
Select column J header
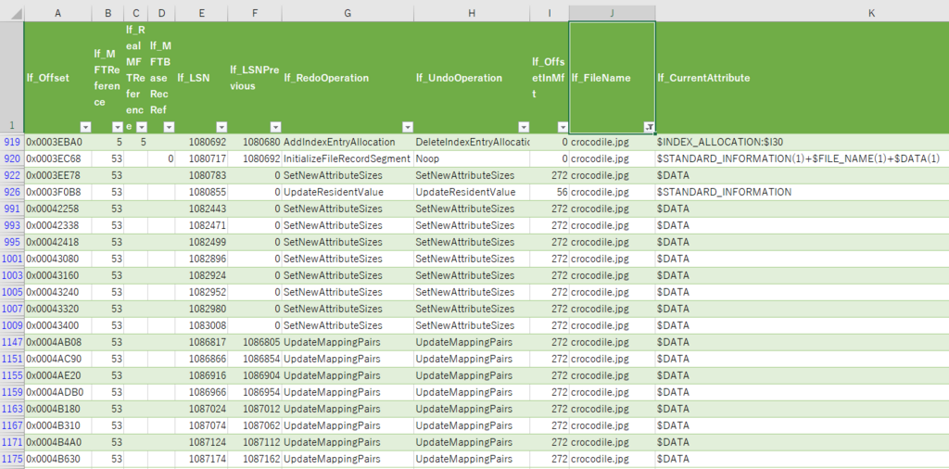[612, 13]
